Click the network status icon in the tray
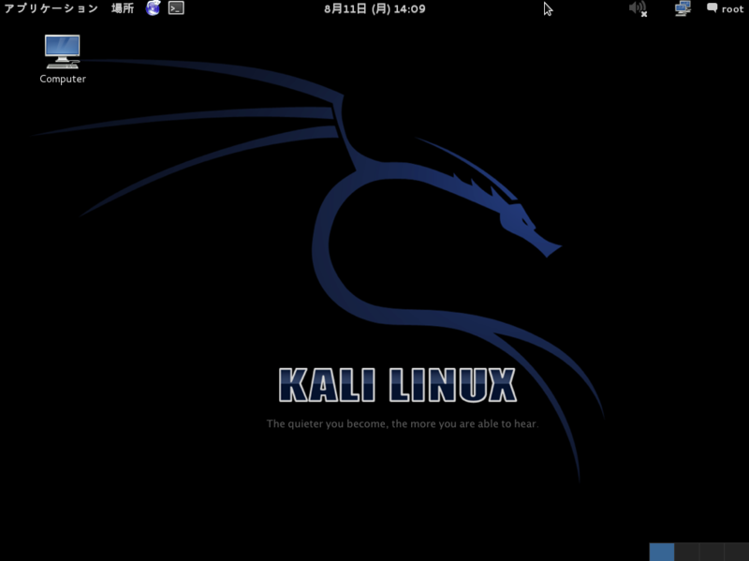749x561 pixels. point(682,9)
